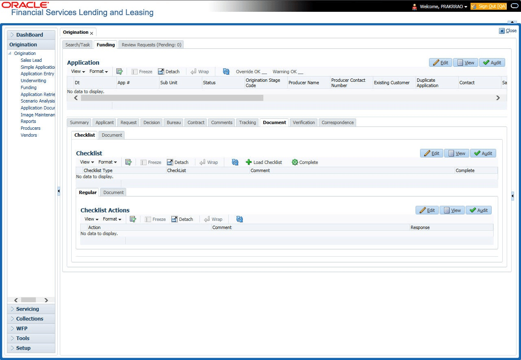Switch to the Correspondence tab
This screenshot has width=521, height=360.
[x=338, y=122]
